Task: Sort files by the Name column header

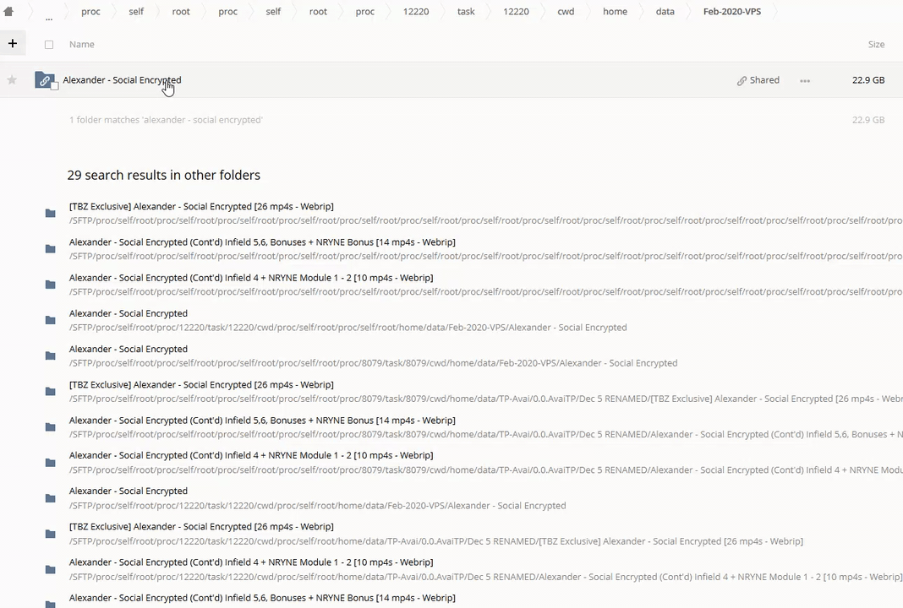Action: pyautogui.click(x=82, y=44)
